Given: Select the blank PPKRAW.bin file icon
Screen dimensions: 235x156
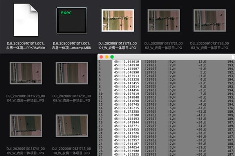Looking at the screenshot, I should coord(26,20).
